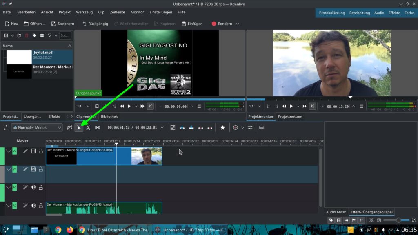
Task: Open the Datei menu
Action: tap(7, 12)
